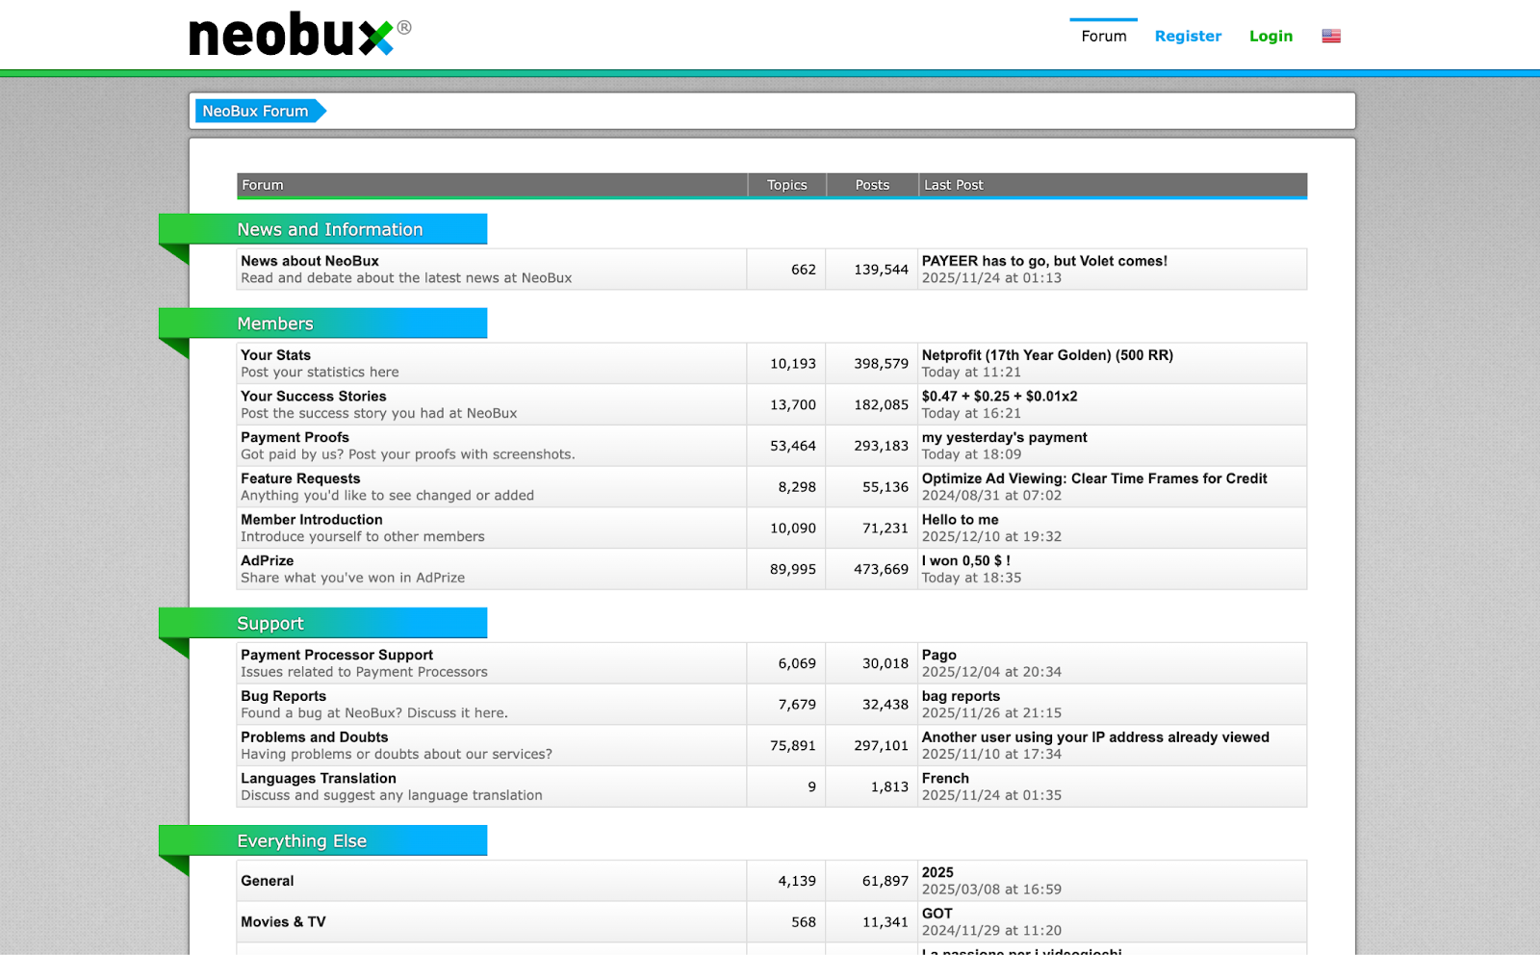Browse the Feature Requests forum

300,478
